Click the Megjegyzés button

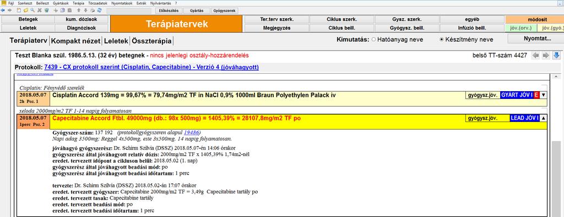pos(276,27)
